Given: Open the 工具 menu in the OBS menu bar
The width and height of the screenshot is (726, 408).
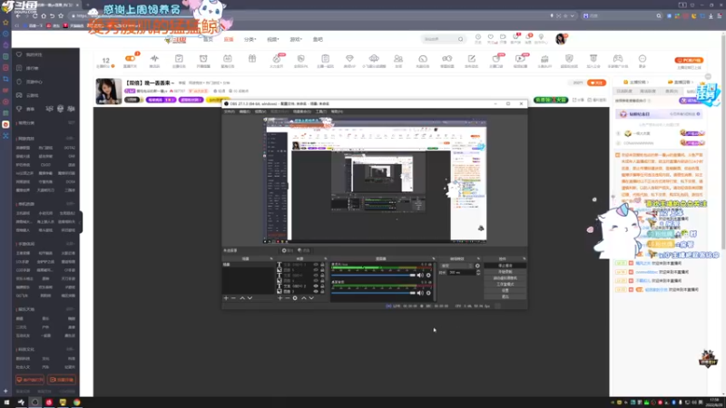Looking at the screenshot, I should pyautogui.click(x=321, y=112).
